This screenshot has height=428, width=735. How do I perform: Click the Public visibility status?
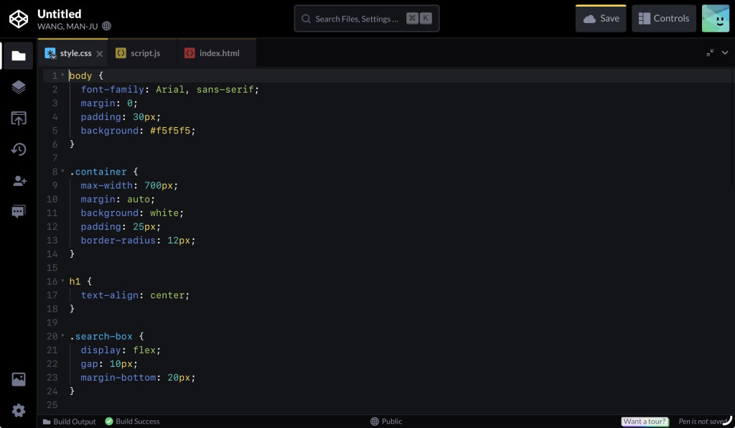[x=386, y=422]
